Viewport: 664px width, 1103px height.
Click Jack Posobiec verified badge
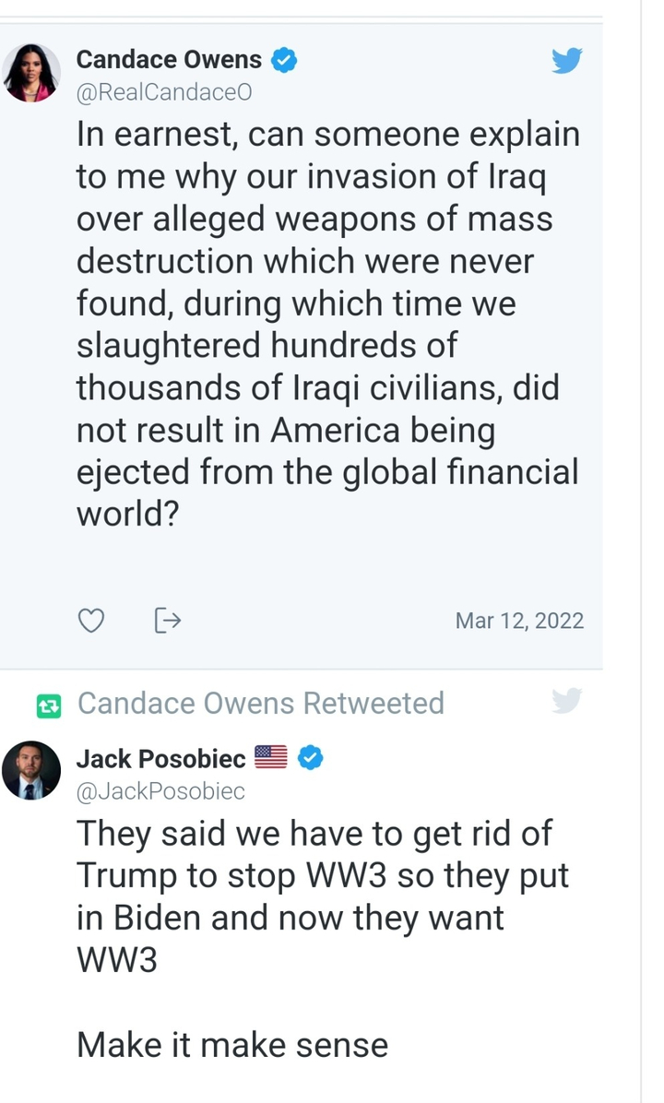click(313, 758)
